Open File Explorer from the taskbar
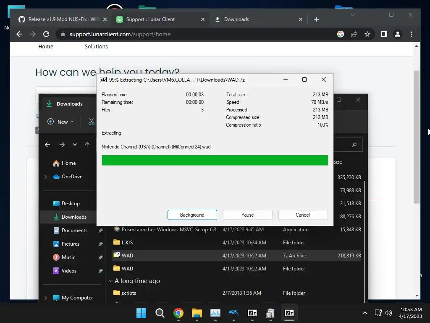Viewport: 430px width, 323px height. pyautogui.click(x=197, y=313)
